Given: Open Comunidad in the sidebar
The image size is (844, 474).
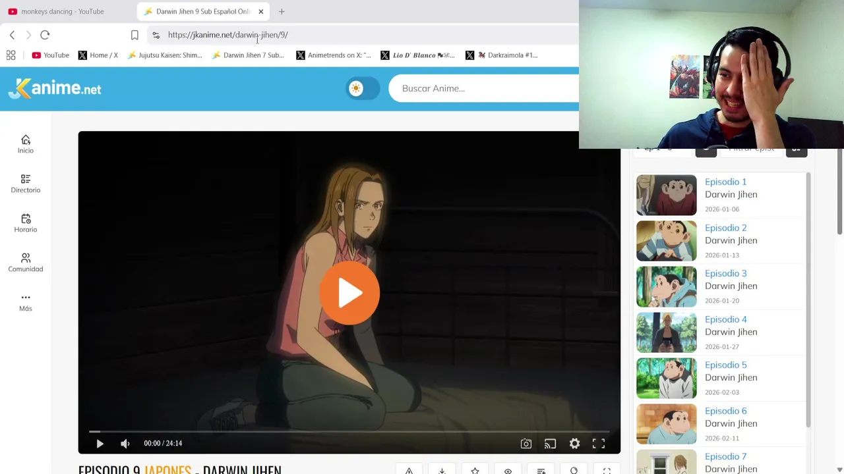Looking at the screenshot, I should (26, 263).
